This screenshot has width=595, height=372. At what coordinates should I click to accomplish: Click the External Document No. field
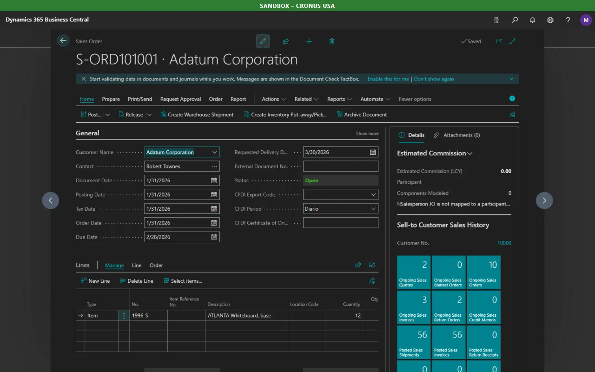point(341,166)
